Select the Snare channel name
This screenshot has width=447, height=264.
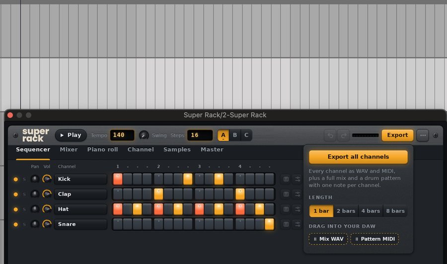coord(80,224)
